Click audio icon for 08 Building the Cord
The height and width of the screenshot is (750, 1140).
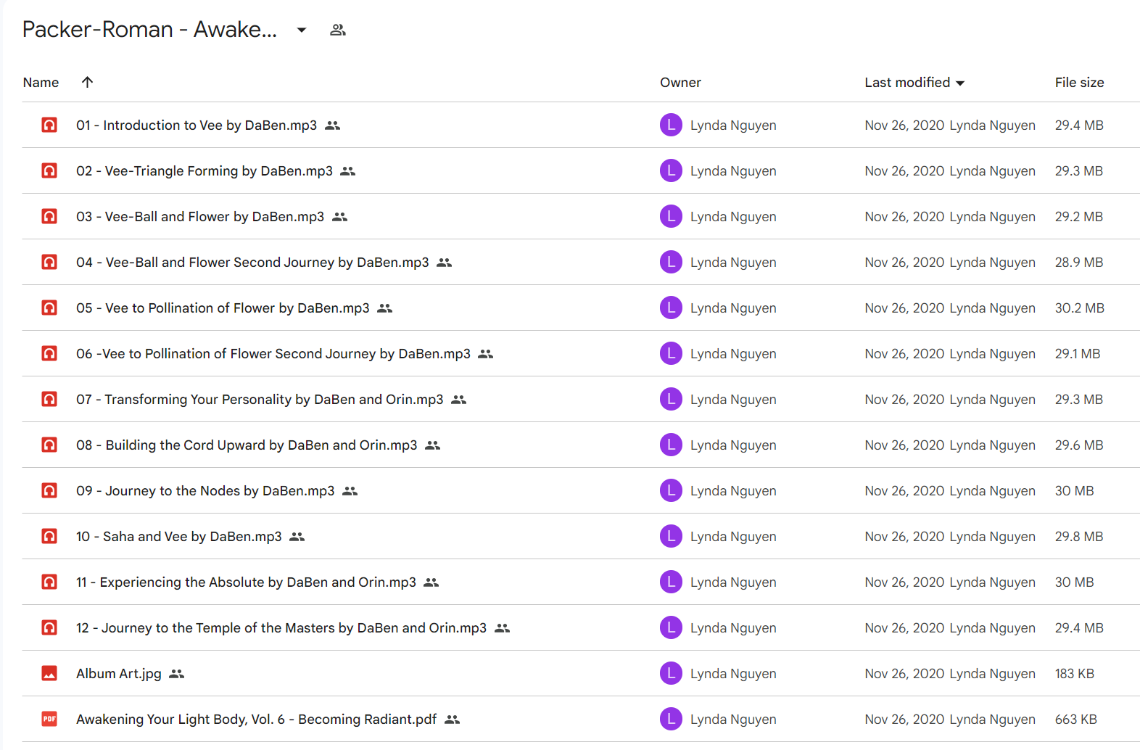point(49,445)
